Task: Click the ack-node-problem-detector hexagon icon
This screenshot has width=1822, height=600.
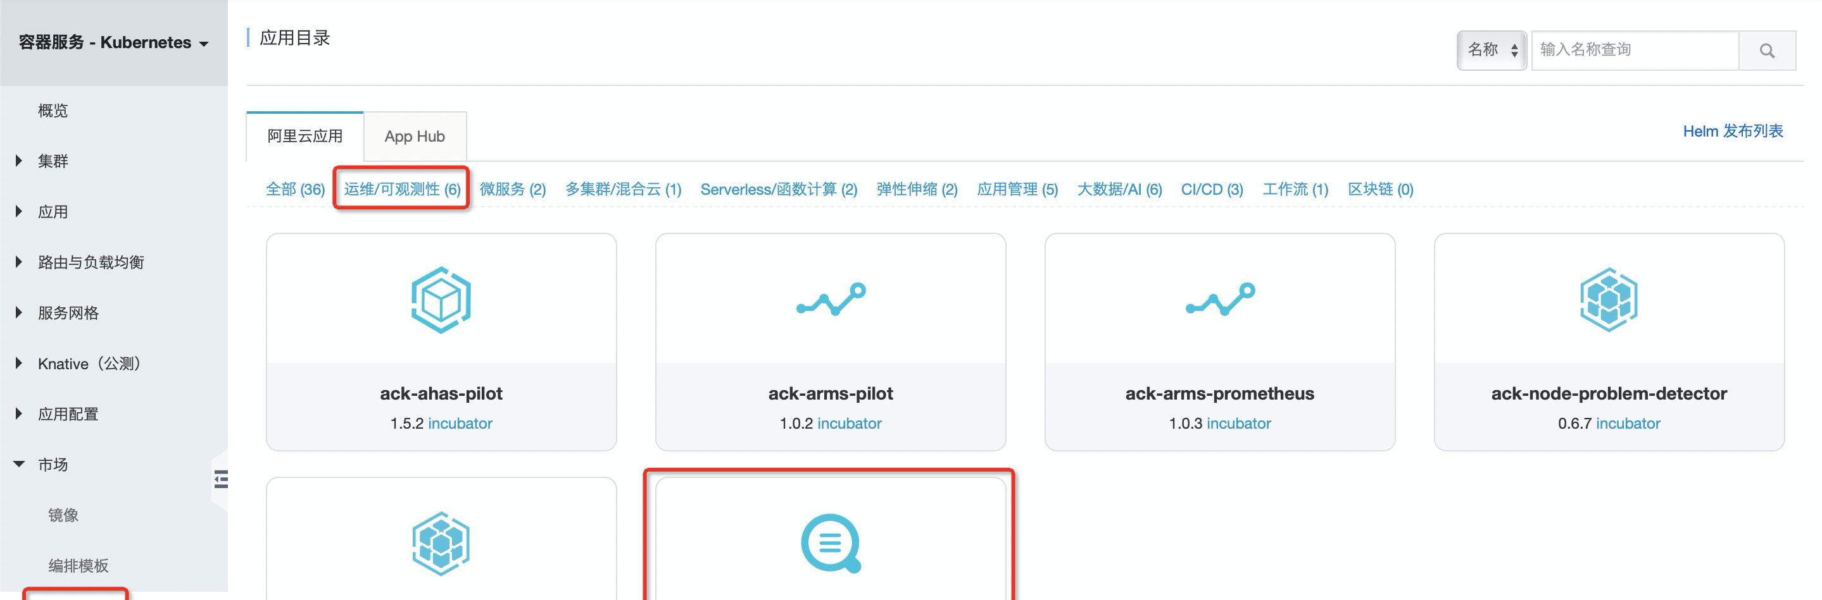Action: [1609, 300]
